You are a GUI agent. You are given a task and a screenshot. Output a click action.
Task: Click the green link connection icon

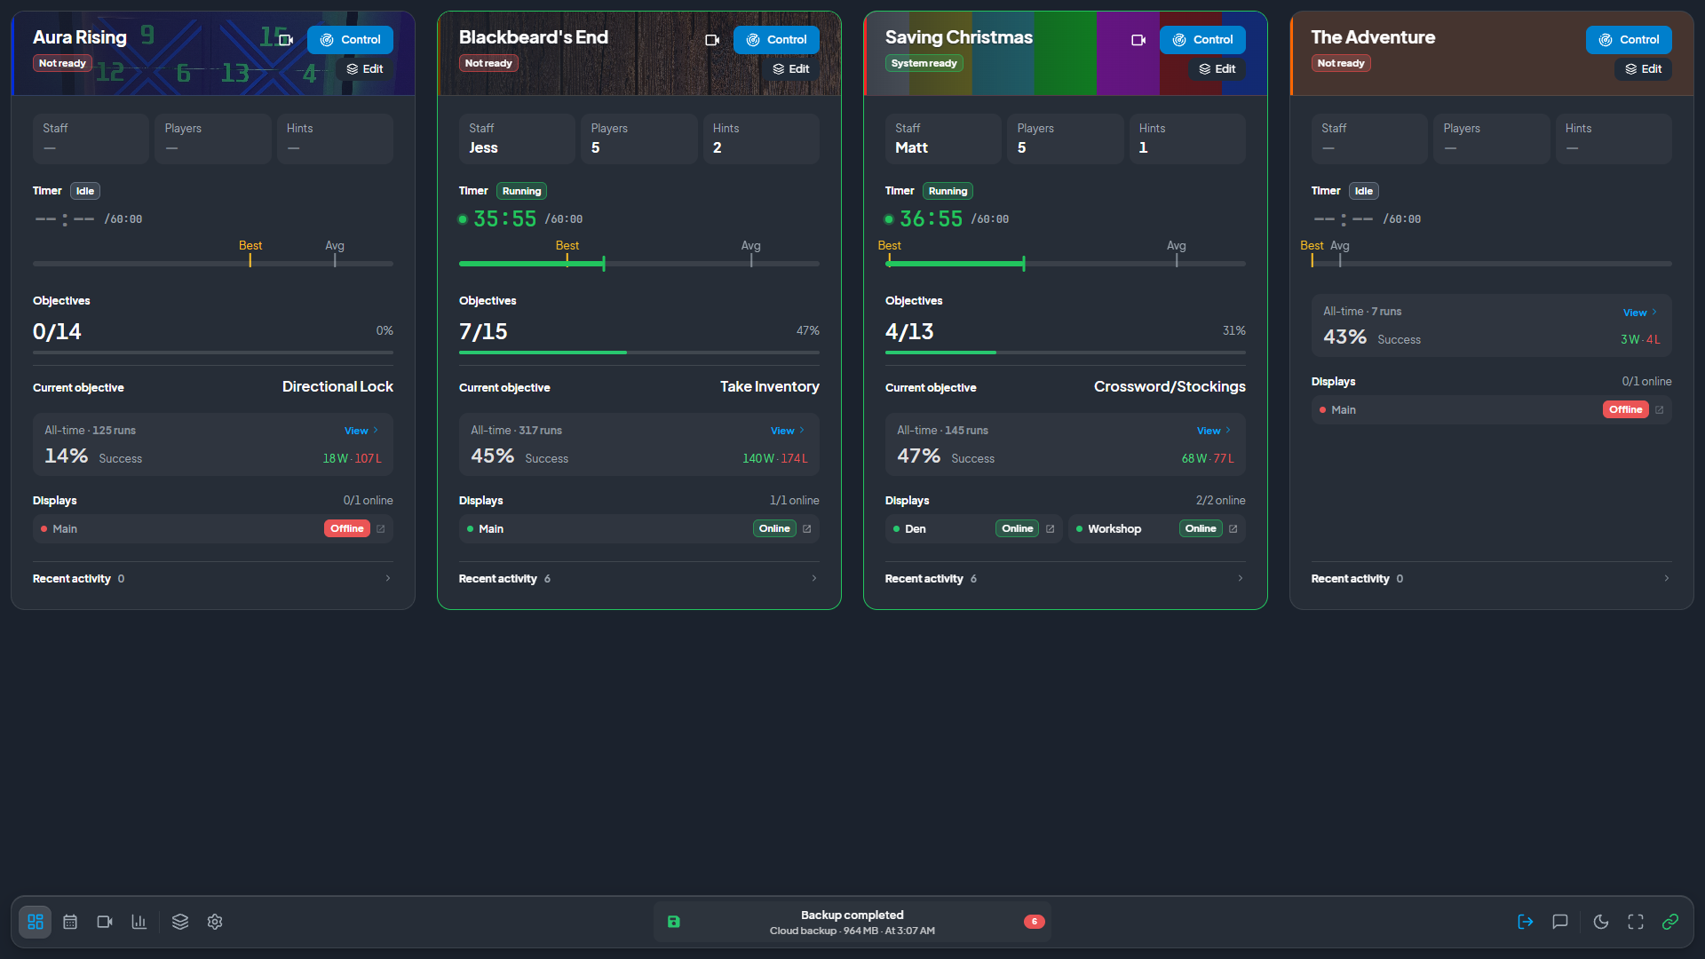[1670, 922]
